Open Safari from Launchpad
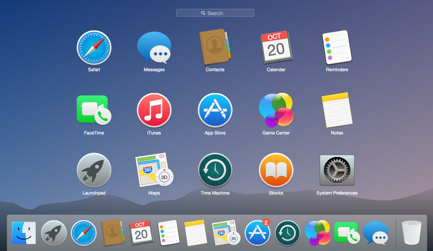The height and width of the screenshot is (251, 433). point(94,47)
